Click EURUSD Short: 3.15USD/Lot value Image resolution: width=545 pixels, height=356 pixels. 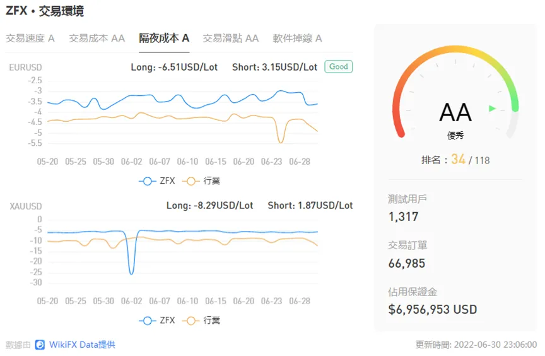pos(274,67)
